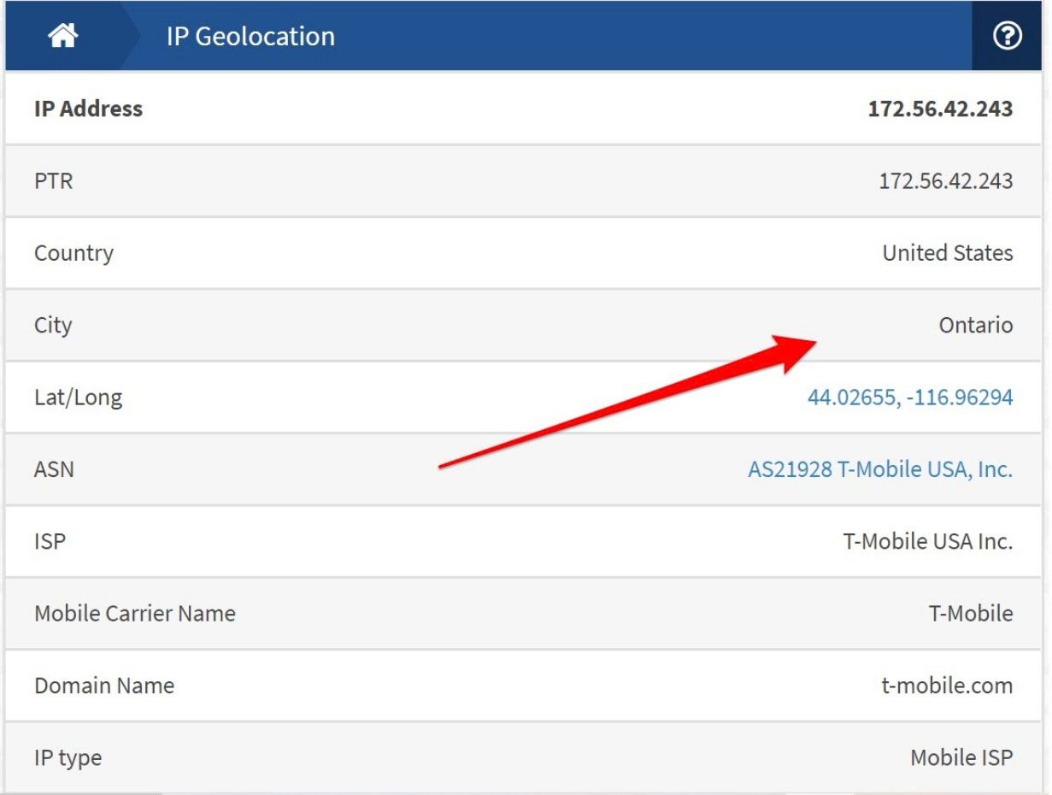Click the Lat/Long row label

(x=78, y=397)
